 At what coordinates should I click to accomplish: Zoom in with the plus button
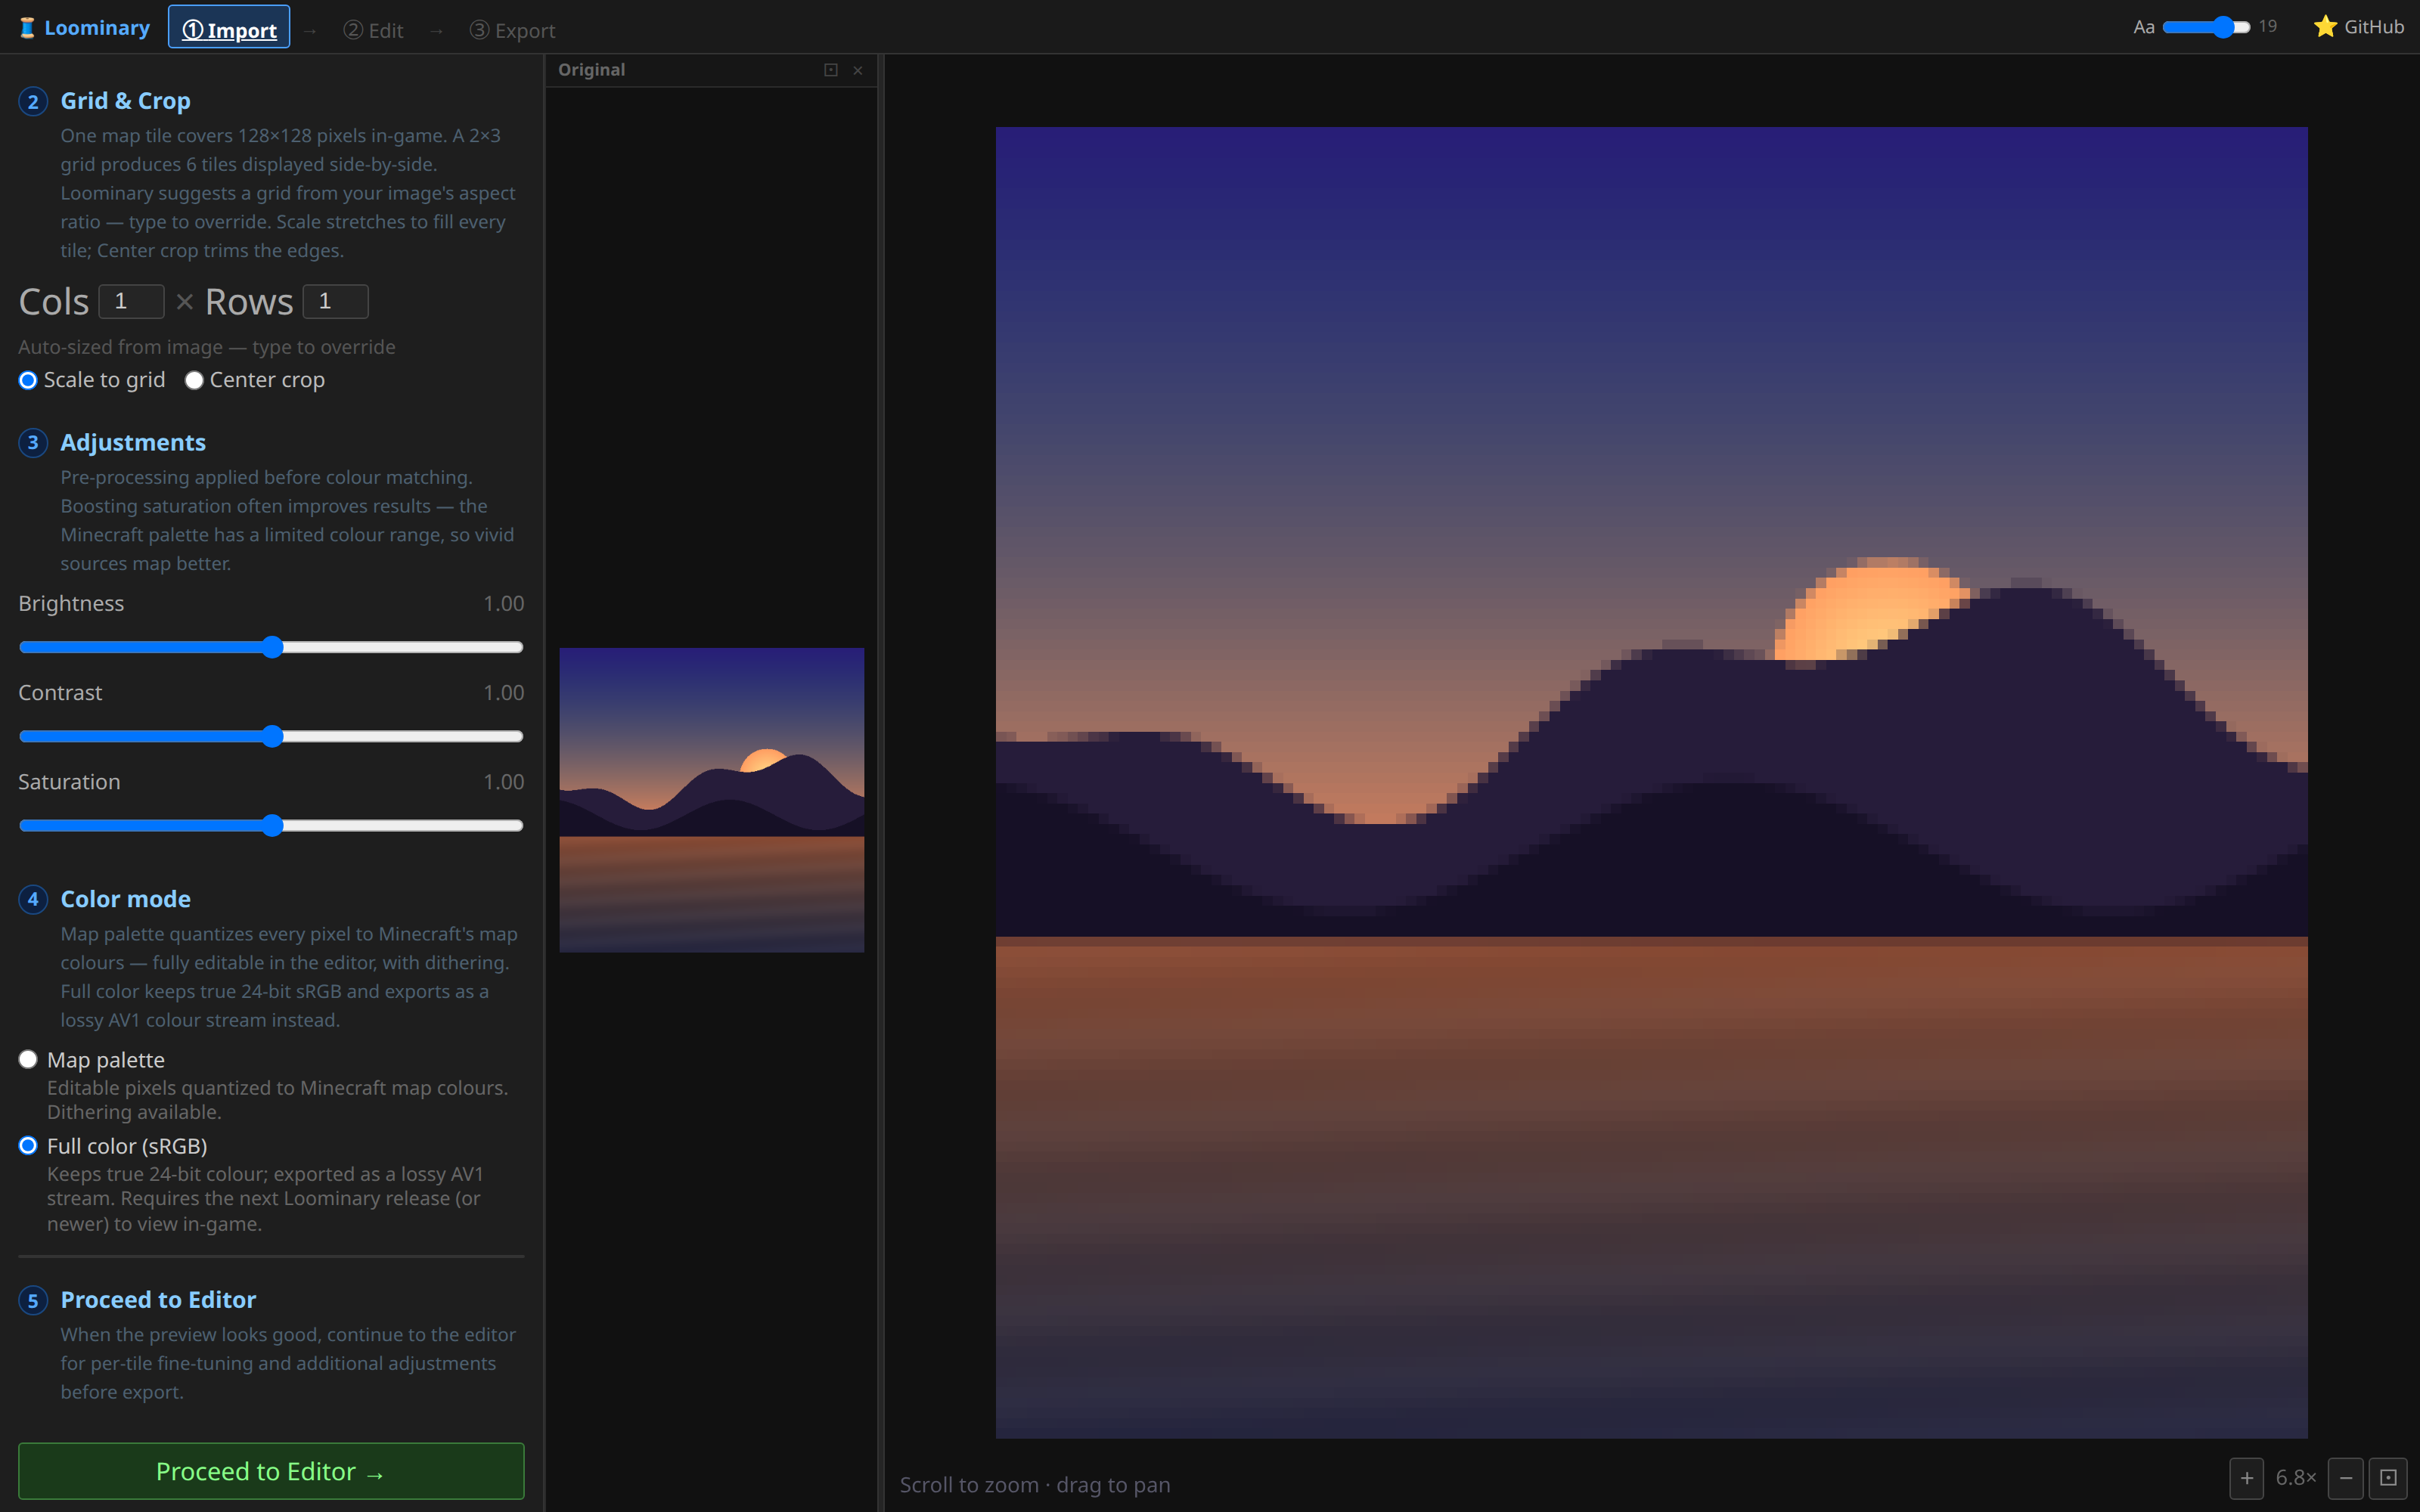click(x=2246, y=1478)
